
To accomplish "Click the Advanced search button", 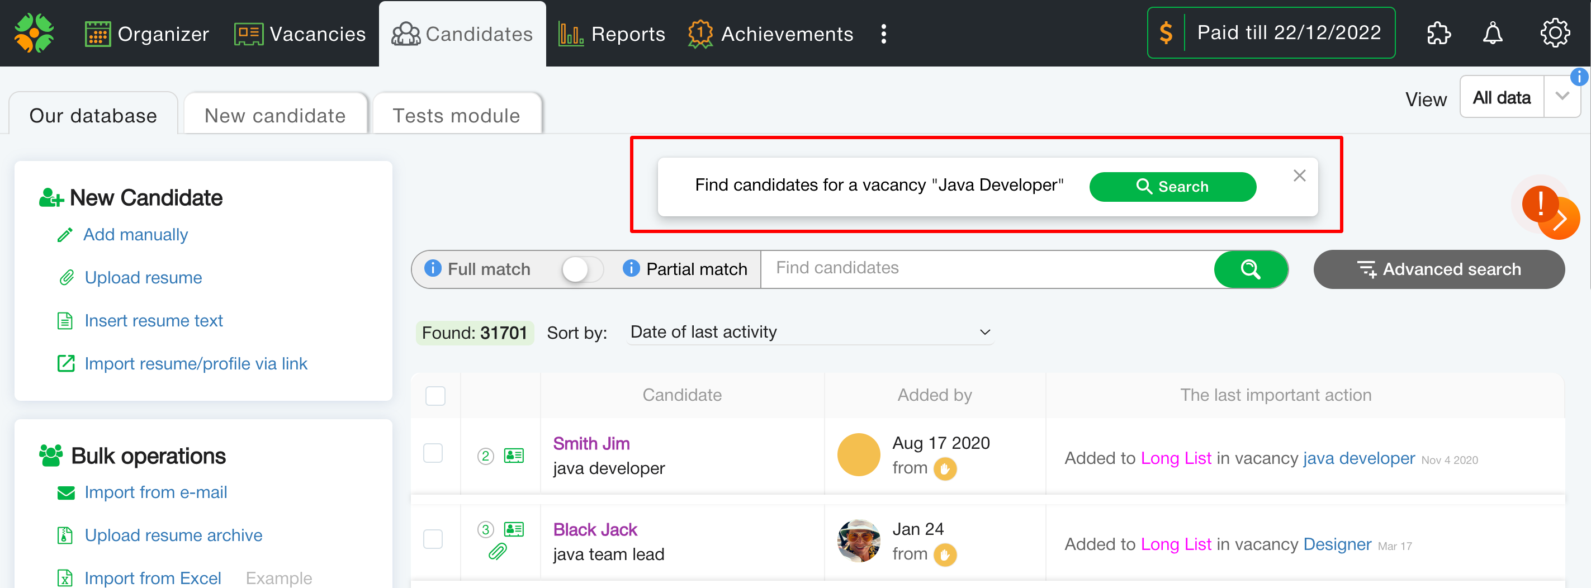I will point(1438,269).
